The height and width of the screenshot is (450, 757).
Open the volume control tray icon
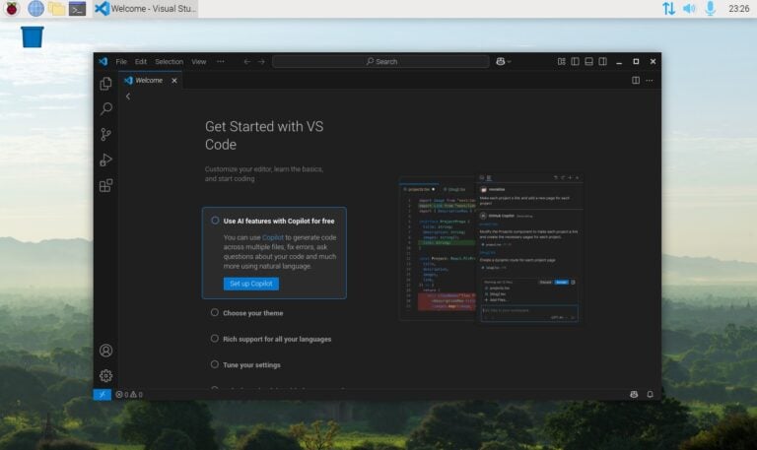coord(689,8)
